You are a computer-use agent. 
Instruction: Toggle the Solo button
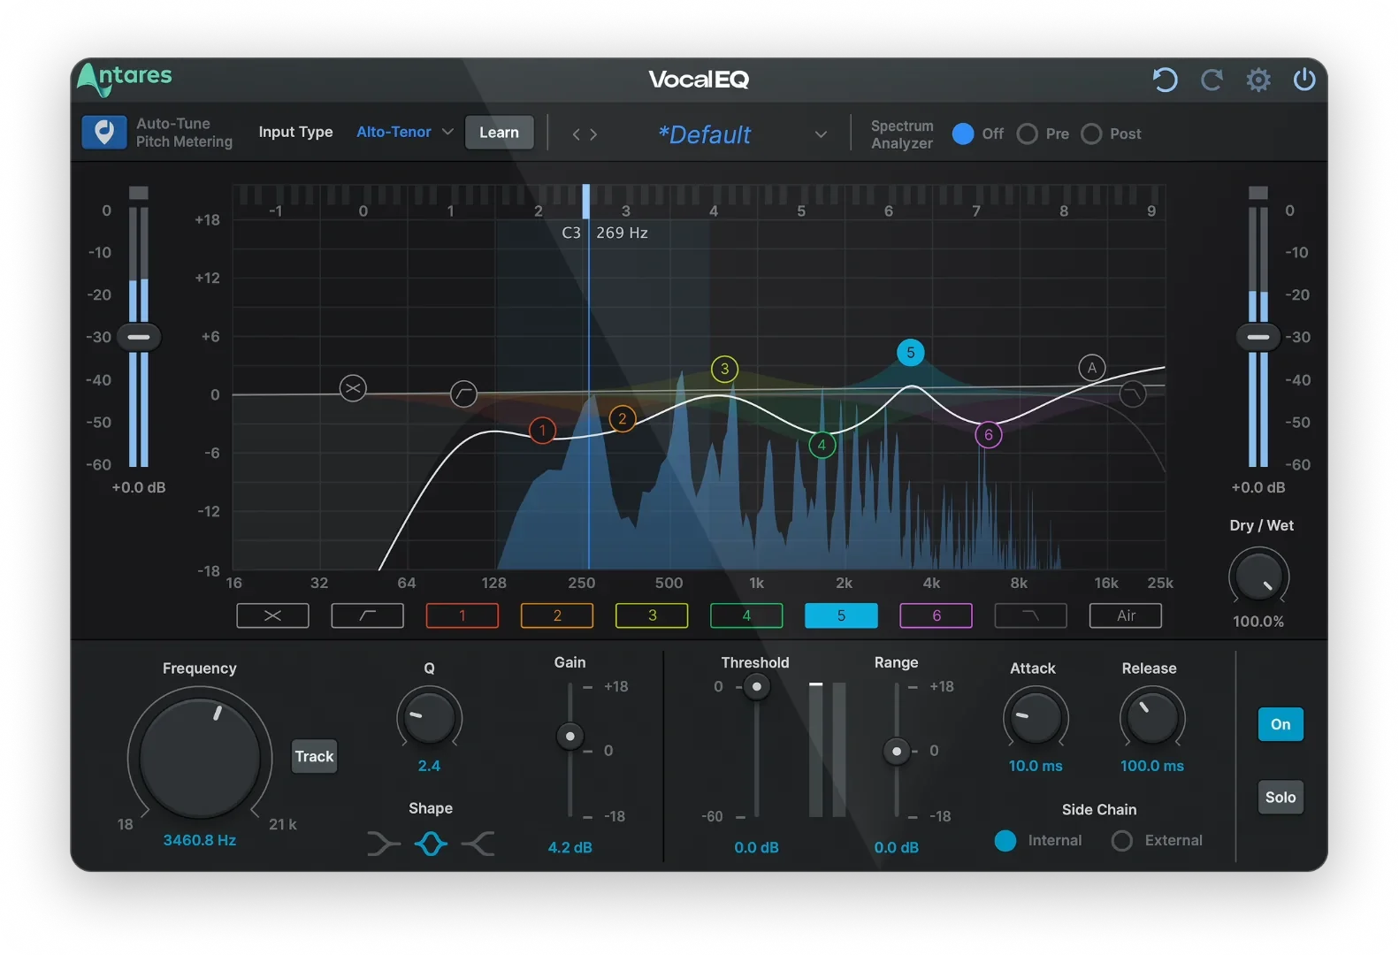click(x=1281, y=797)
